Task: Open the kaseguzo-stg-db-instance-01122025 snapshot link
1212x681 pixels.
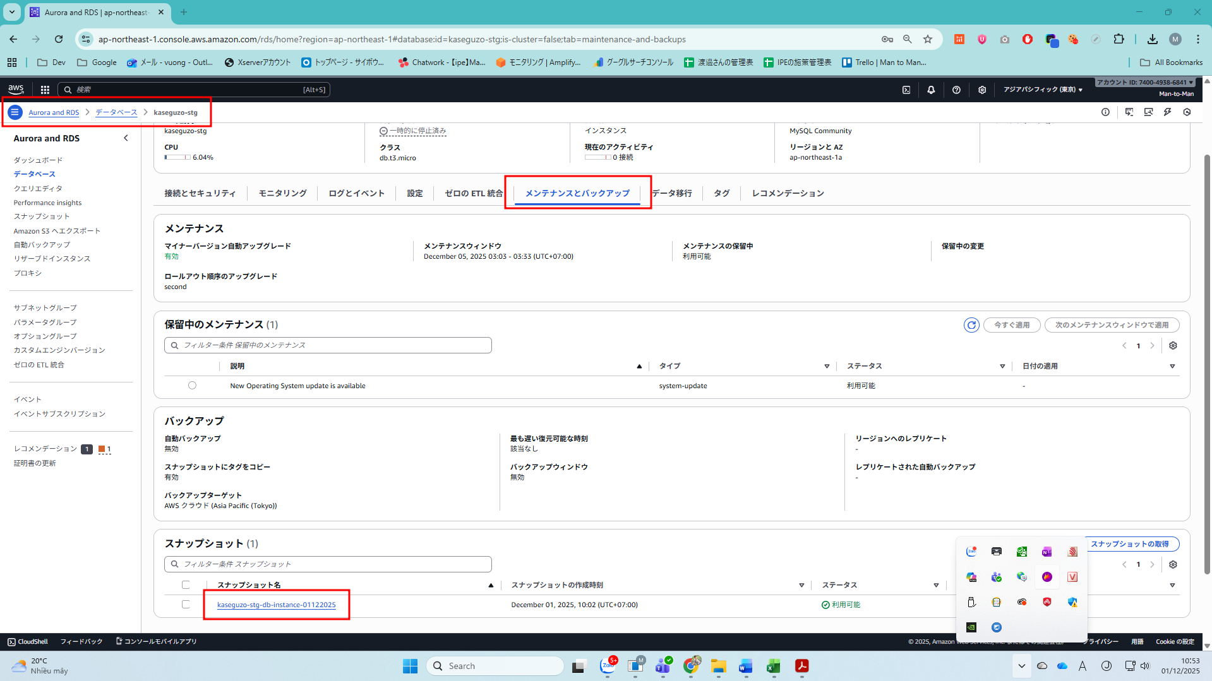Action: pyautogui.click(x=276, y=605)
